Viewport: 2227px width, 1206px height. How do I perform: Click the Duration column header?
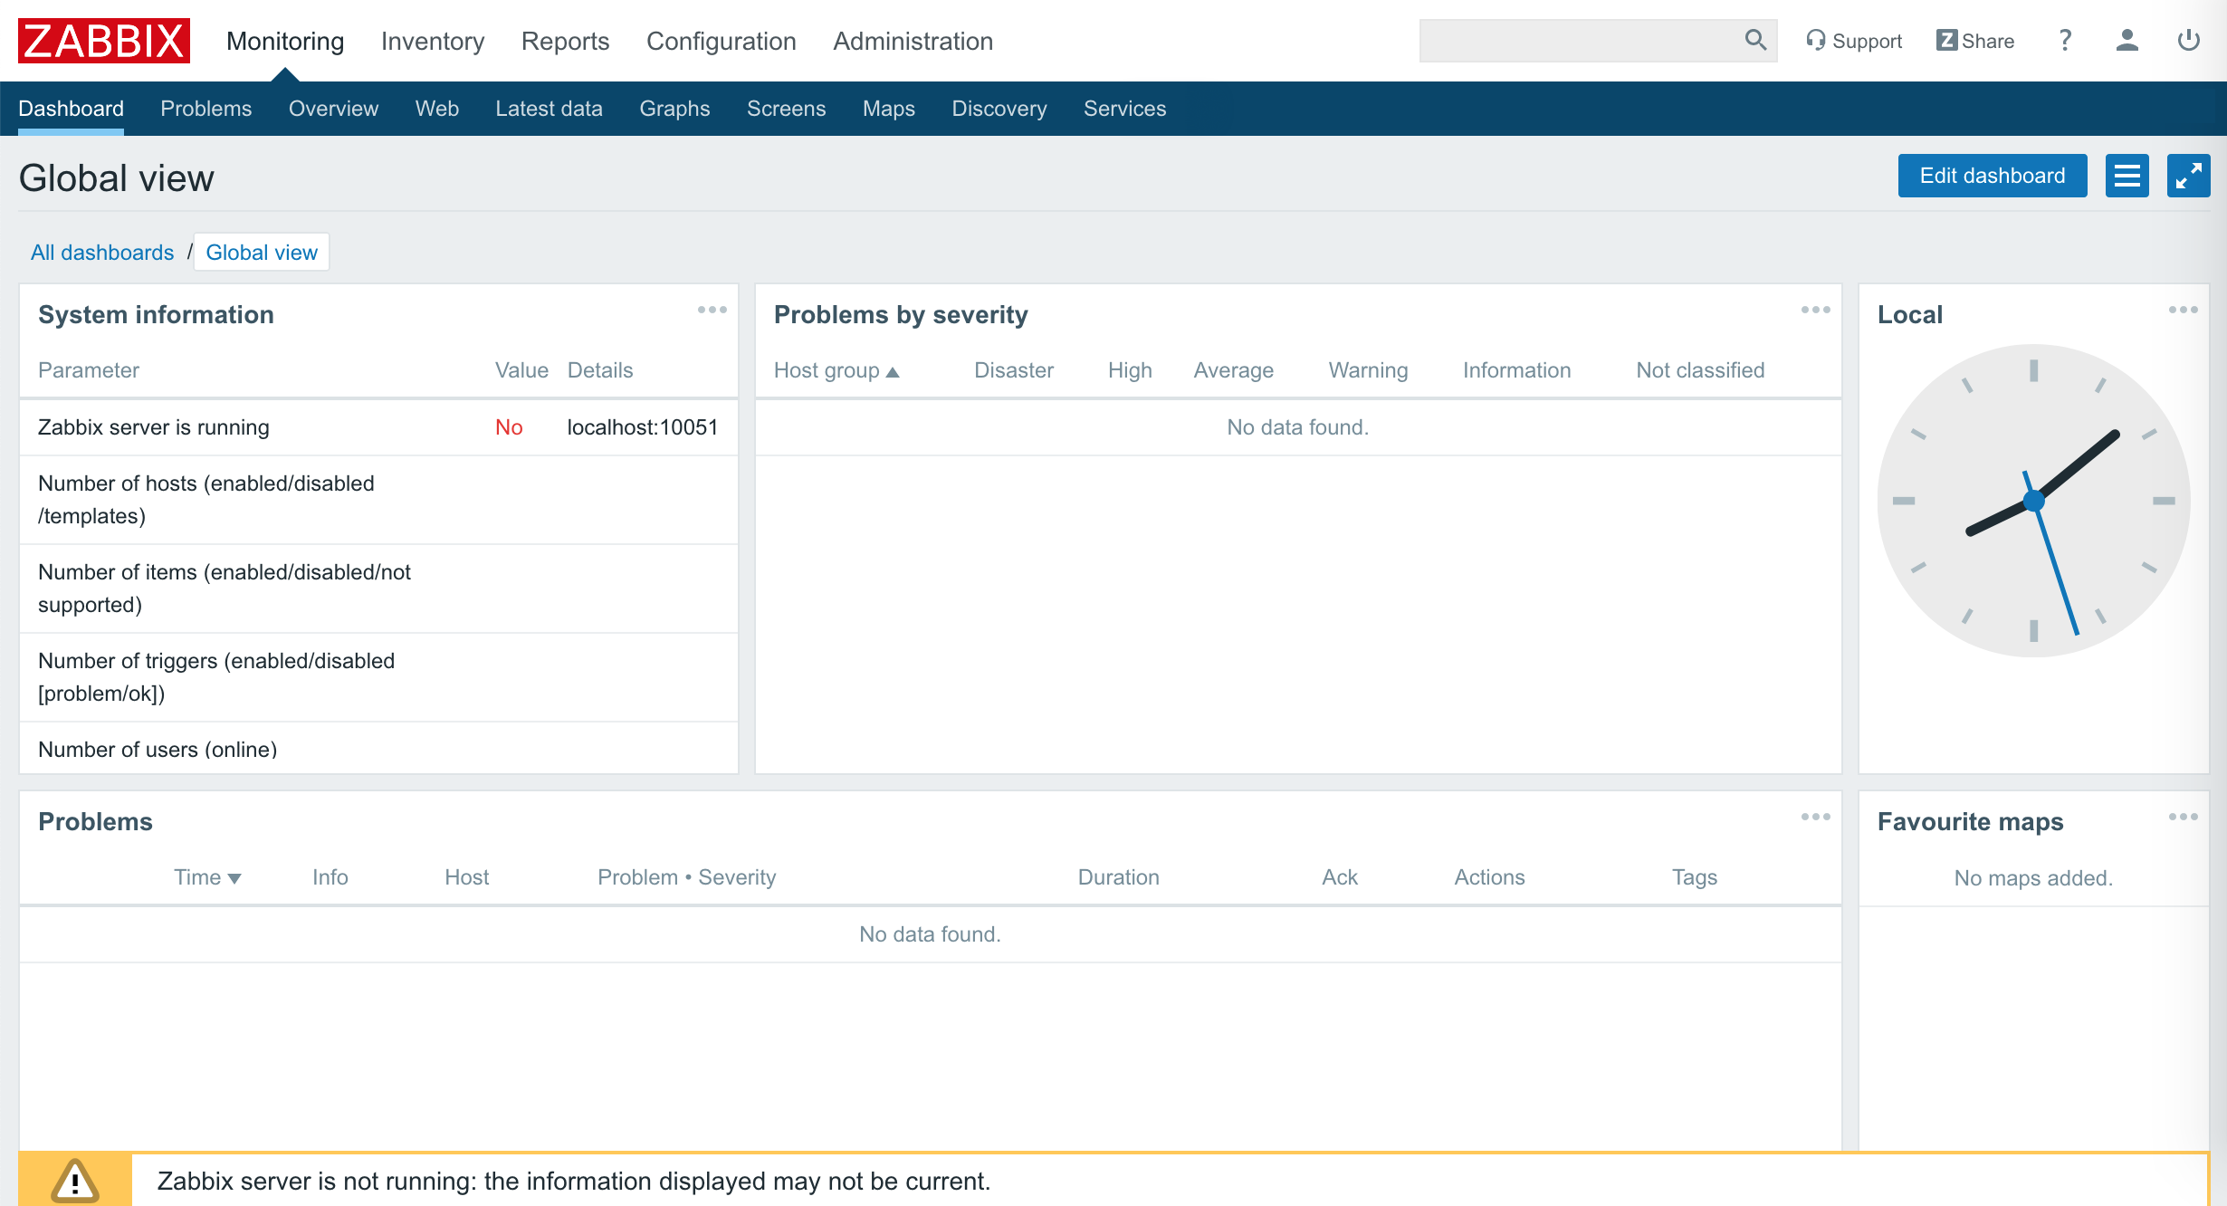[1118, 877]
